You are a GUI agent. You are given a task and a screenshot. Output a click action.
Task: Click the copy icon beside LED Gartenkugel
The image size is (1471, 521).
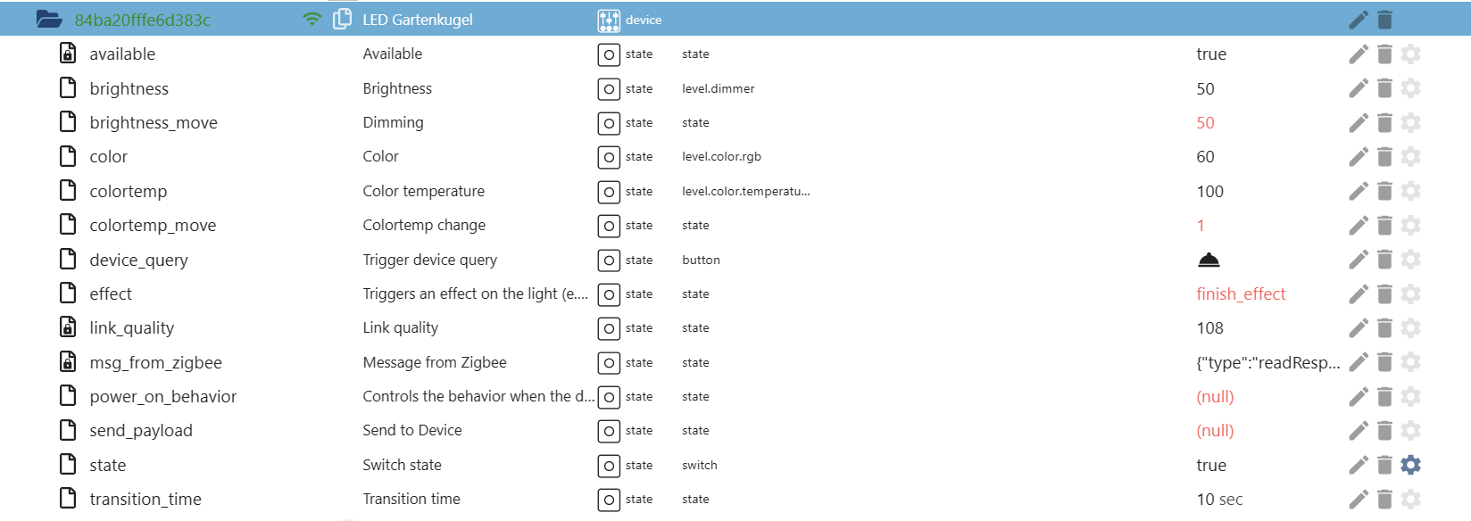tap(342, 20)
